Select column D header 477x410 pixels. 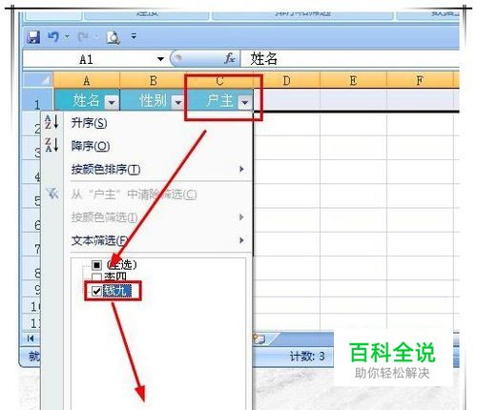[286, 81]
